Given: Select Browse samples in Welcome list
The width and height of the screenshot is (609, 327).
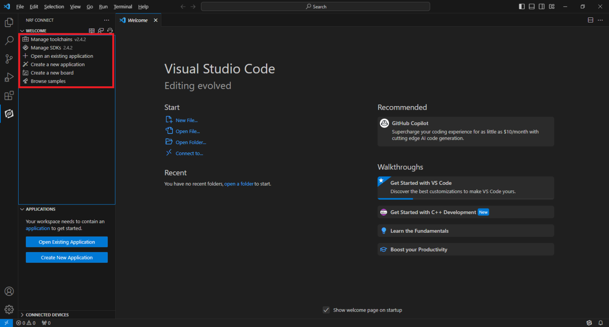Looking at the screenshot, I should click(x=48, y=82).
